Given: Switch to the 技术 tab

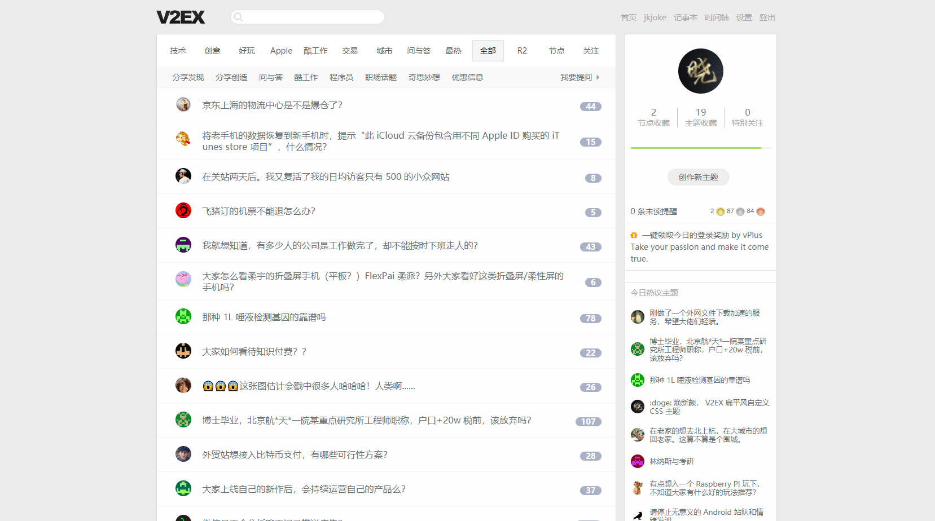Looking at the screenshot, I should tap(178, 50).
